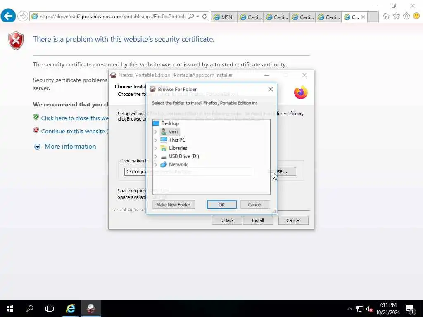Switch to the third Certi... tab
Image resolution: width=423 pixels, height=317 pixels.
click(x=302, y=17)
